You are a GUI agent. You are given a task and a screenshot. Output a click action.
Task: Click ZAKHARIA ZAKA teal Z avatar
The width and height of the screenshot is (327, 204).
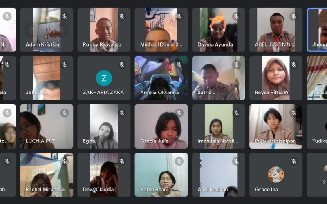[x=104, y=78]
